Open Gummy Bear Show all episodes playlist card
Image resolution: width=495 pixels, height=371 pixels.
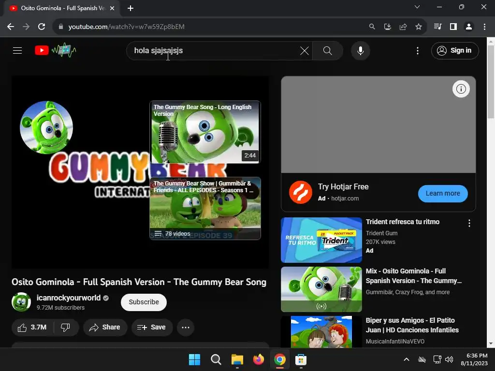coord(205,209)
